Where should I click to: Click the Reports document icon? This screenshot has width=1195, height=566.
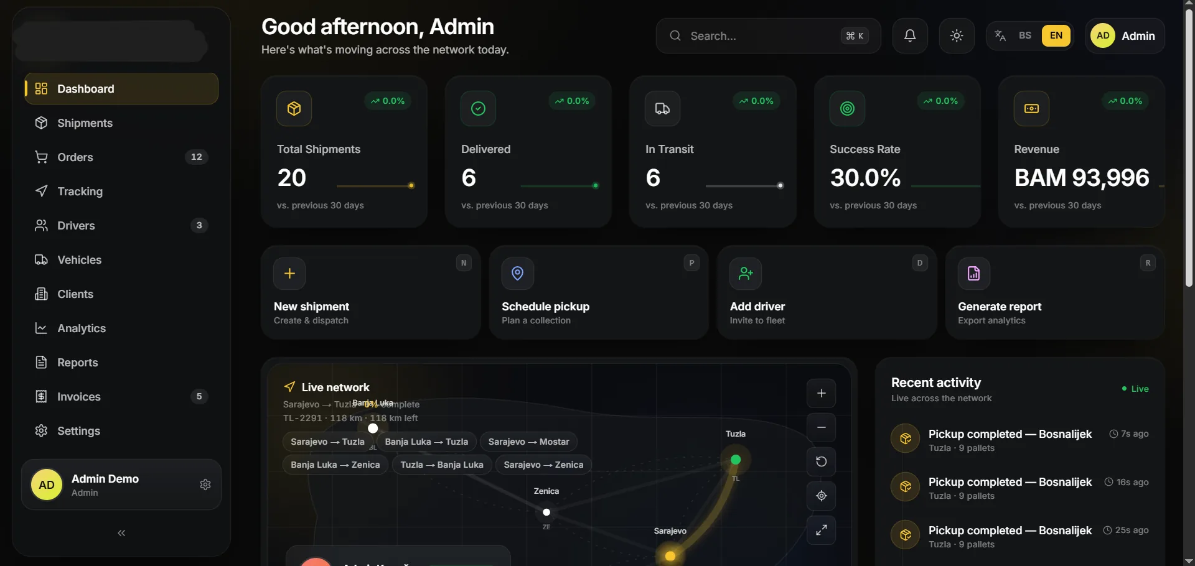tap(41, 362)
